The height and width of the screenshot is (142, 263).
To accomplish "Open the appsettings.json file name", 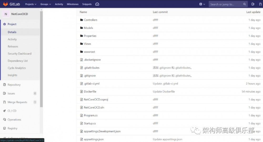I will [94, 139].
